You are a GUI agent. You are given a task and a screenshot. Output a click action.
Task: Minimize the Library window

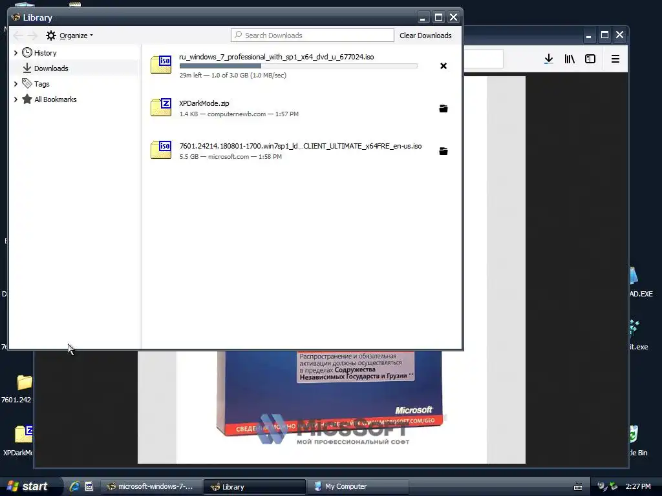coord(423,17)
